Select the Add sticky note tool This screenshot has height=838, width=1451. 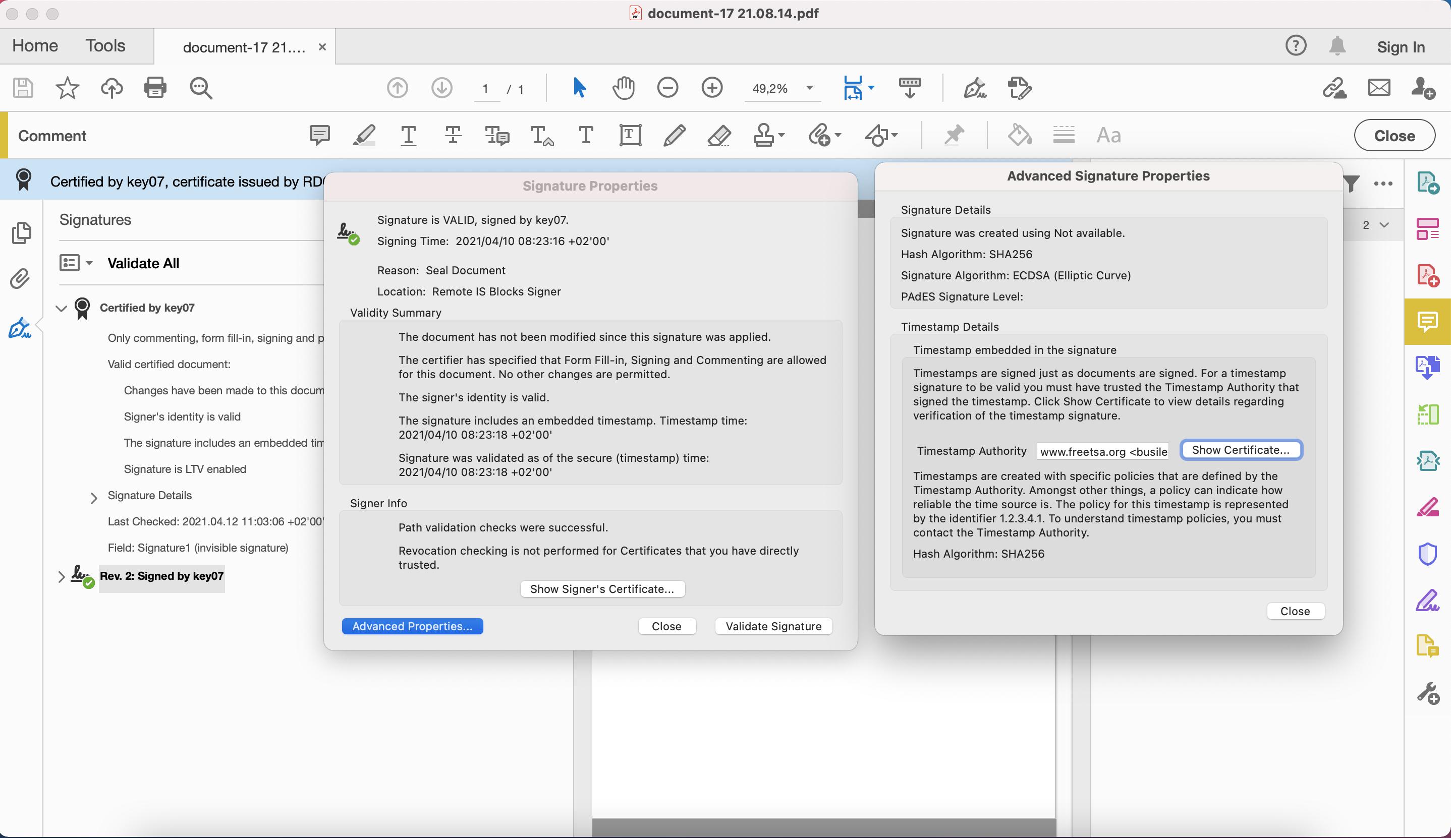[319, 135]
